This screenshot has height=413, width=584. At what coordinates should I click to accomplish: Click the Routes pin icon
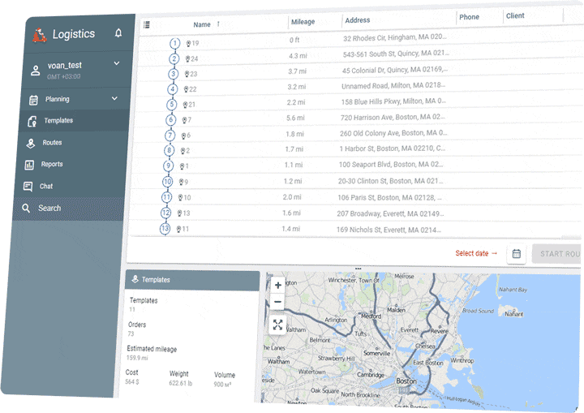point(31,143)
